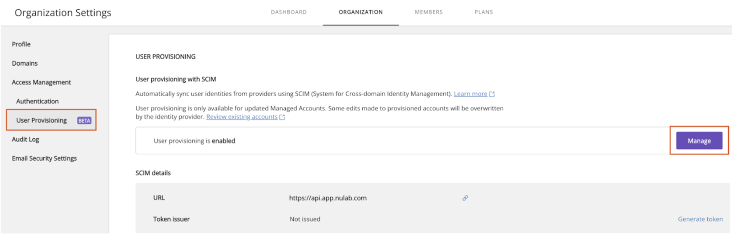Click the Manage button
The image size is (732, 234).
(x=699, y=141)
